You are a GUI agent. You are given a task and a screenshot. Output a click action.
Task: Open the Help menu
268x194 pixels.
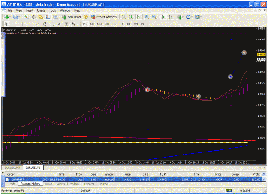pyautogui.click(x=77, y=10)
